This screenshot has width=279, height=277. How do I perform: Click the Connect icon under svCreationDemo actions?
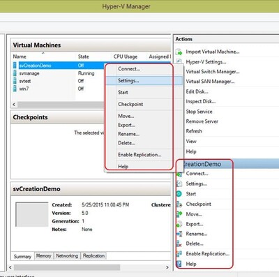click(179, 174)
